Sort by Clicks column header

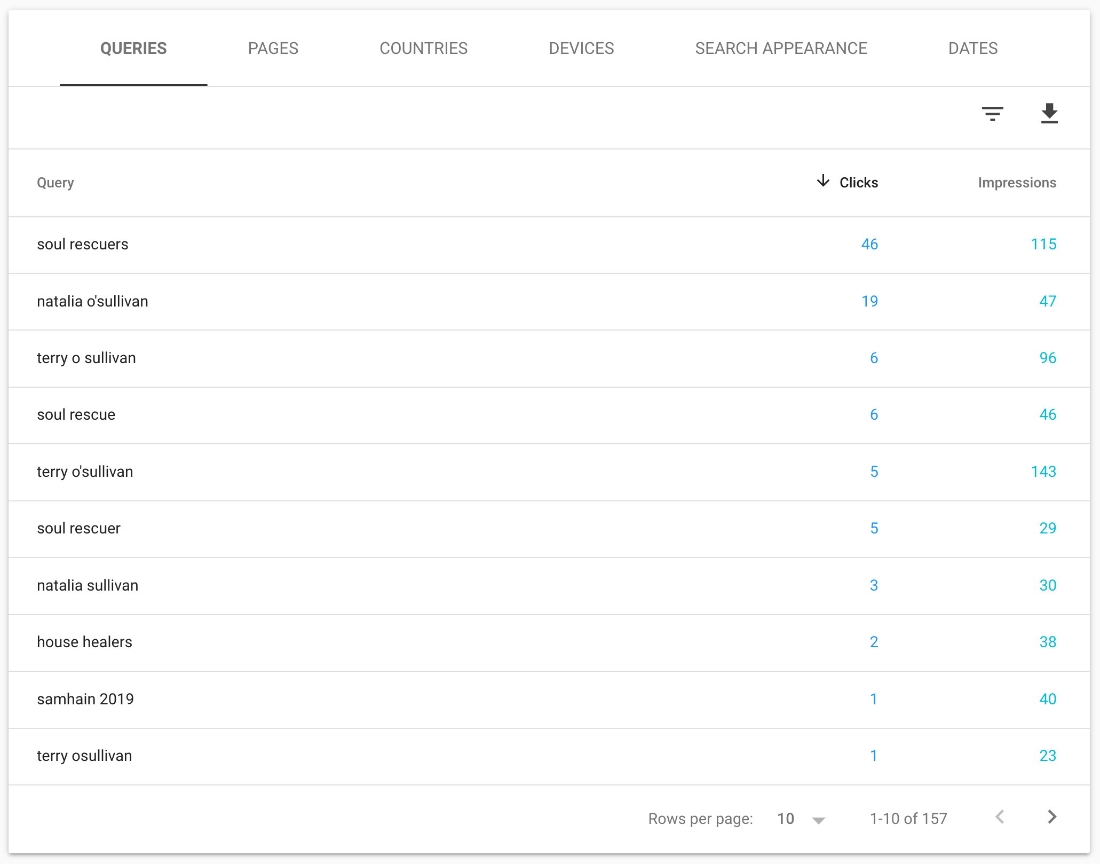[858, 183]
